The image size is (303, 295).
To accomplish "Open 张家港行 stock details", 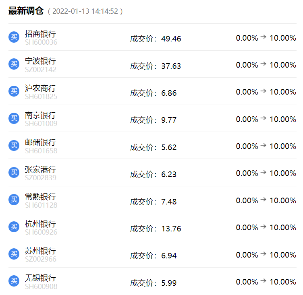I will [40, 169].
